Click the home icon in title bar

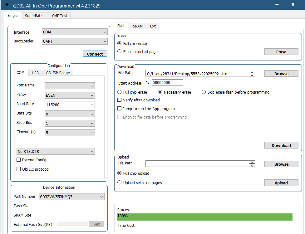click(7, 4)
